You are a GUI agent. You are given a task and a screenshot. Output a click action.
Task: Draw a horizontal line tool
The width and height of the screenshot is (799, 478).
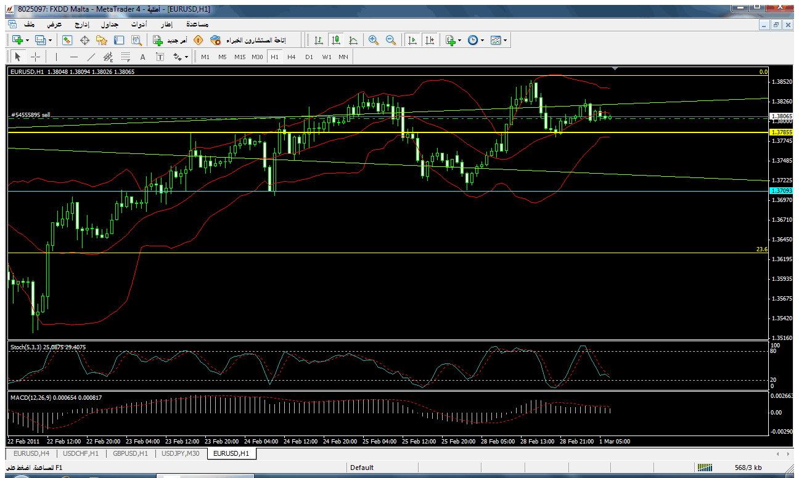tap(74, 57)
